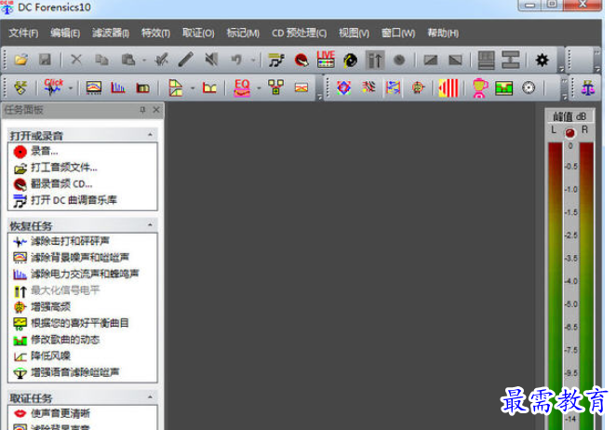Click the gain normalize arrows toolbar icon
Viewport: 616px width, 430px height.
374,60
